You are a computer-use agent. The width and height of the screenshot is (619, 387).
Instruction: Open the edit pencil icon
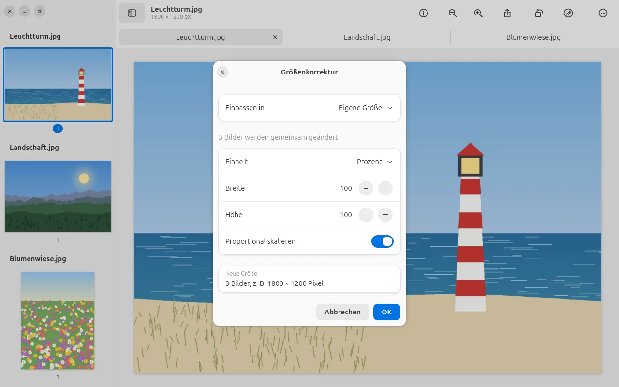pyautogui.click(x=568, y=13)
